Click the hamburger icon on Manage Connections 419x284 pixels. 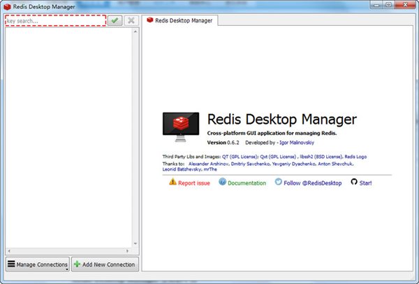[11, 264]
